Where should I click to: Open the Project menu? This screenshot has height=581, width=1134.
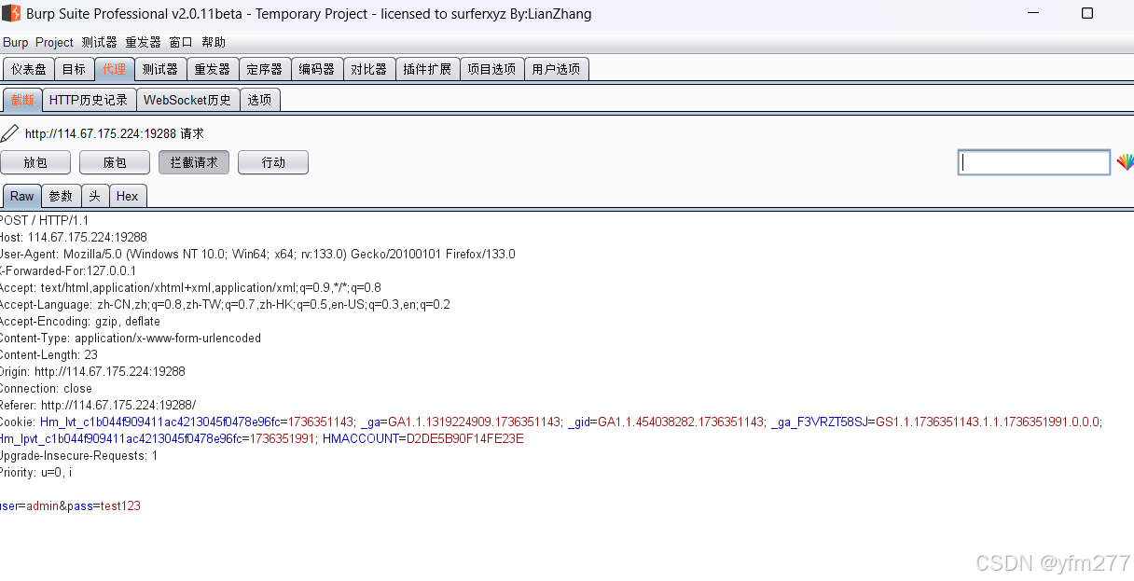[x=54, y=42]
